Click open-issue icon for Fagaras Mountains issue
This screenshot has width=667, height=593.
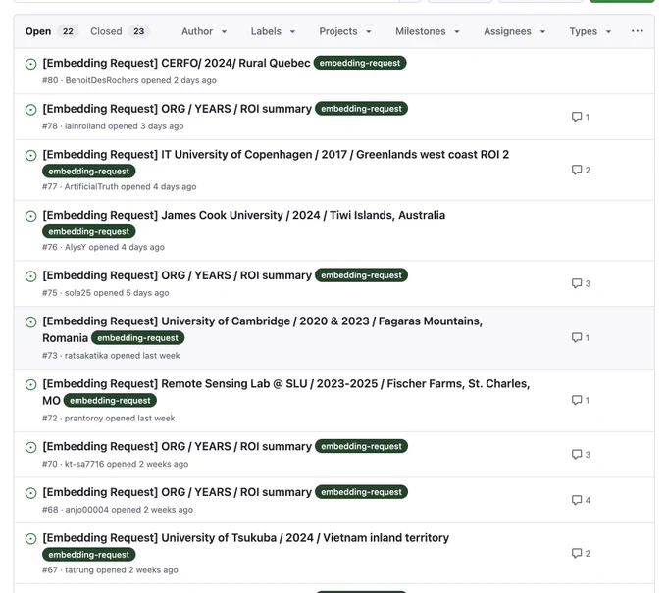coord(31,322)
